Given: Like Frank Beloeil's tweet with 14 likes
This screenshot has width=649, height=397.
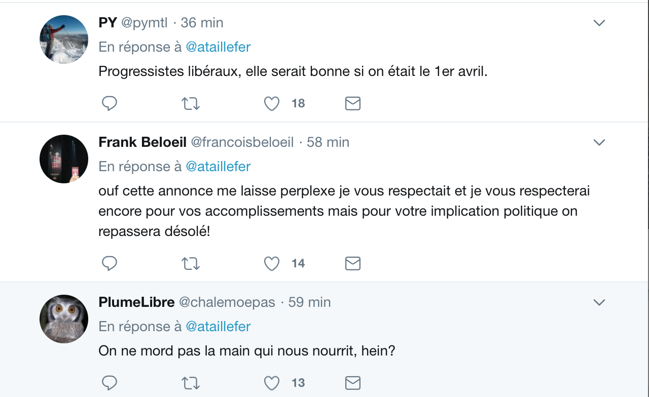Looking at the screenshot, I should tap(272, 264).
